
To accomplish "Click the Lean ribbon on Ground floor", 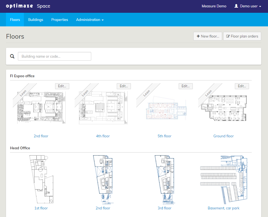I will pyautogui.click(x=208, y=93).
